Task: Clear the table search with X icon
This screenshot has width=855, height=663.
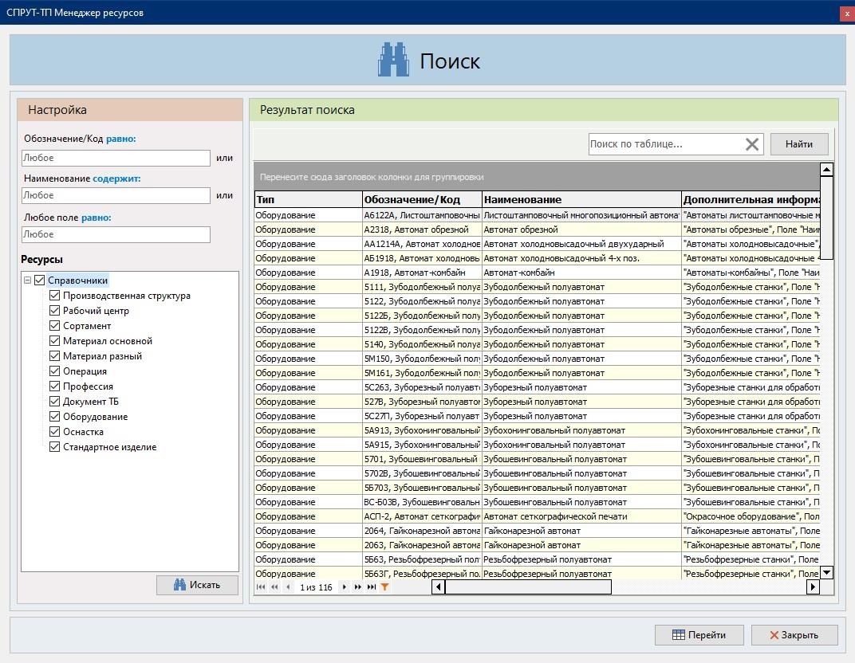Action: click(x=751, y=144)
